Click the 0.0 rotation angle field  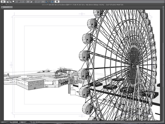point(22,122)
